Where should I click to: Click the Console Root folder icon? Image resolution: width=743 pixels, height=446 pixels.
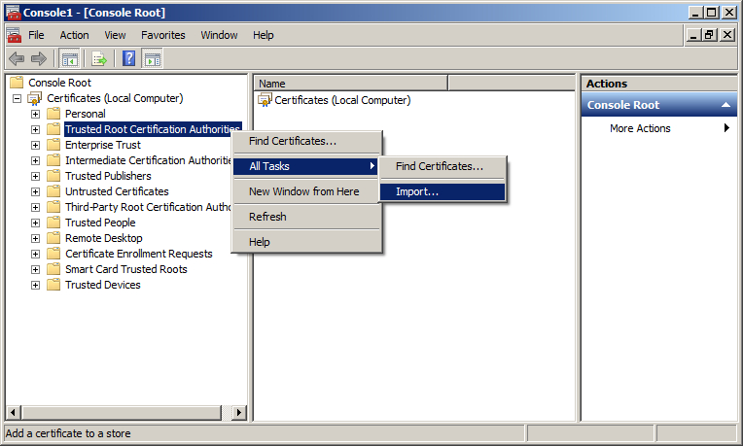coord(17,83)
